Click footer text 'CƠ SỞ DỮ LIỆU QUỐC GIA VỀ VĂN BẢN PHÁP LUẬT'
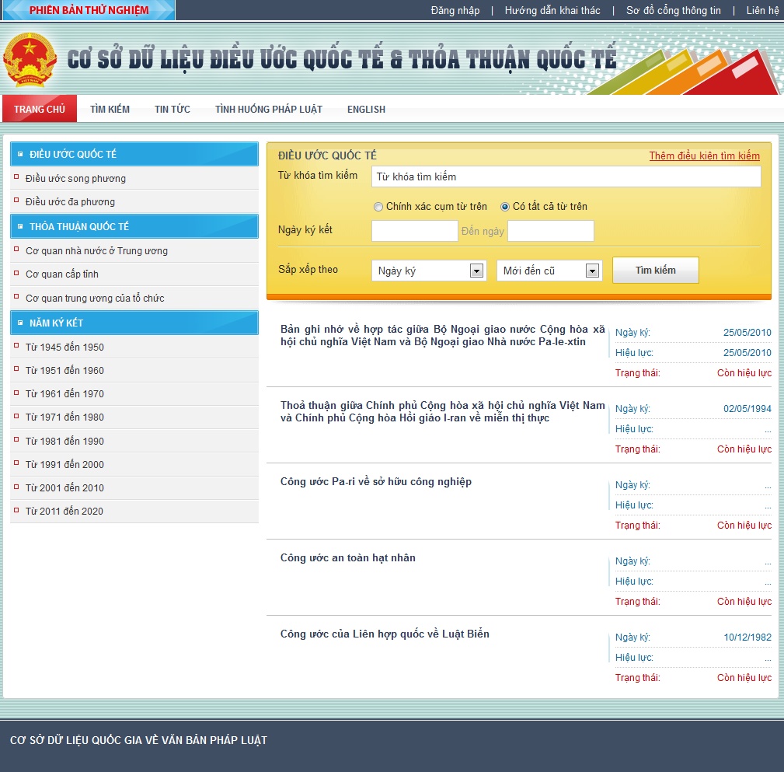The width and height of the screenshot is (784, 772). [x=138, y=740]
